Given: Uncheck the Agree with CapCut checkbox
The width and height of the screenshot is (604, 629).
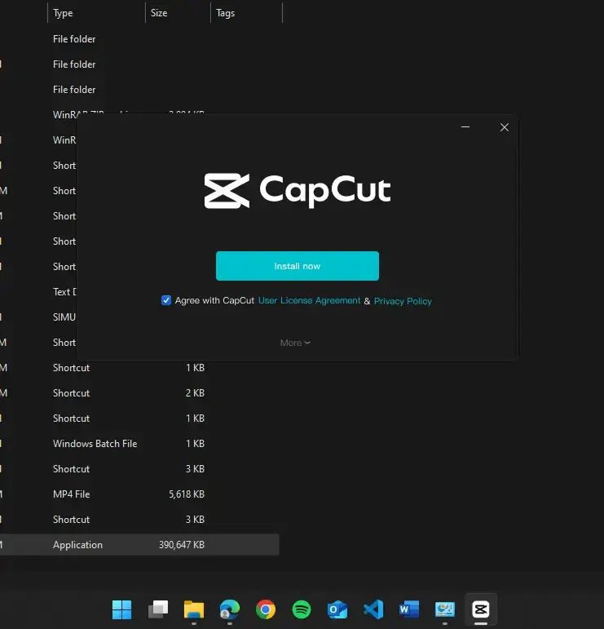Looking at the screenshot, I should (x=166, y=300).
